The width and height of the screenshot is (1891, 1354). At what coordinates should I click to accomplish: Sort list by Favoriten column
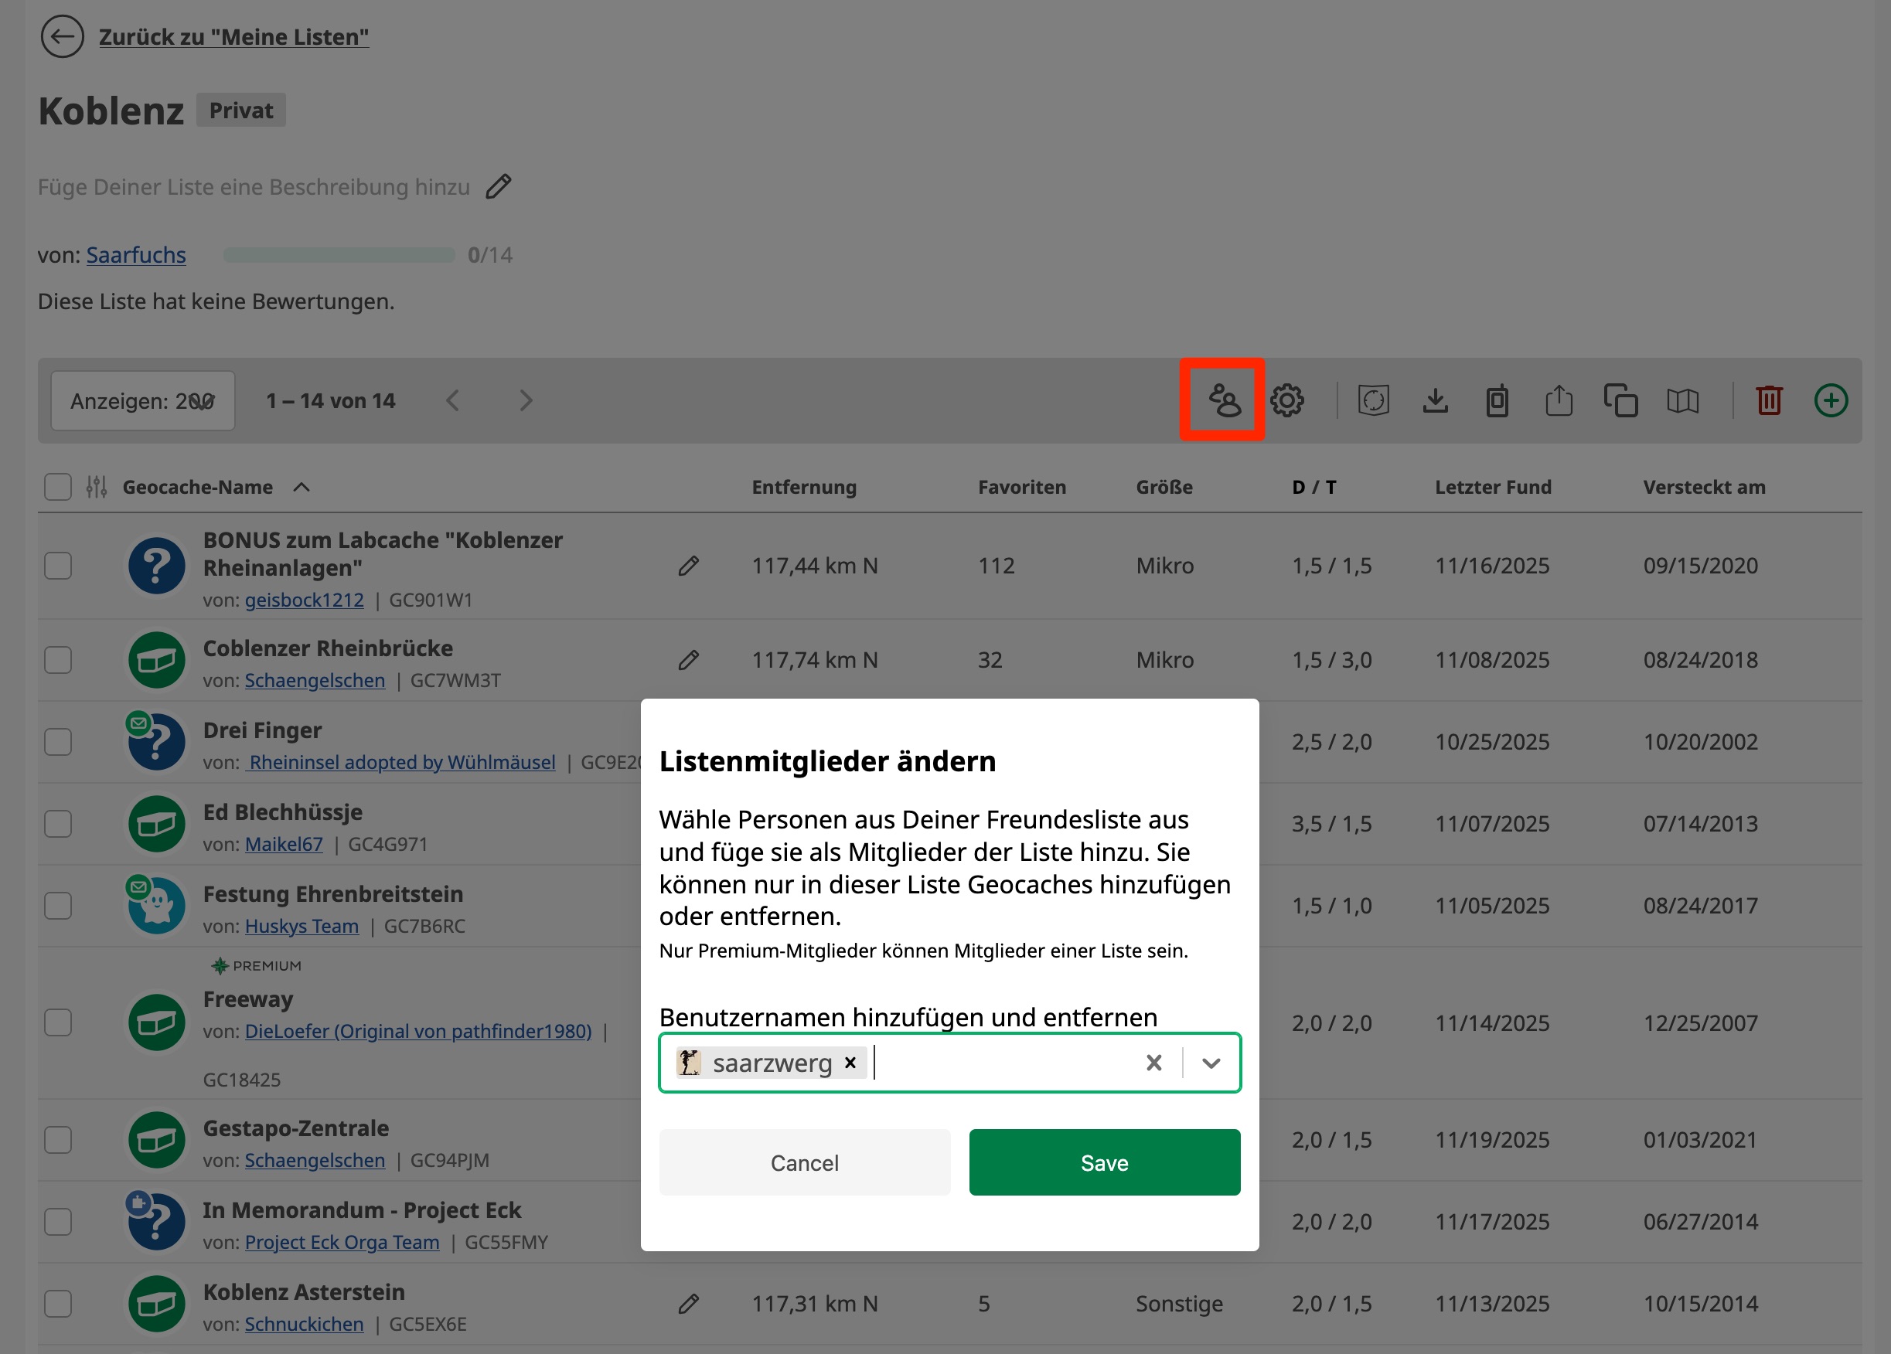coord(1021,488)
